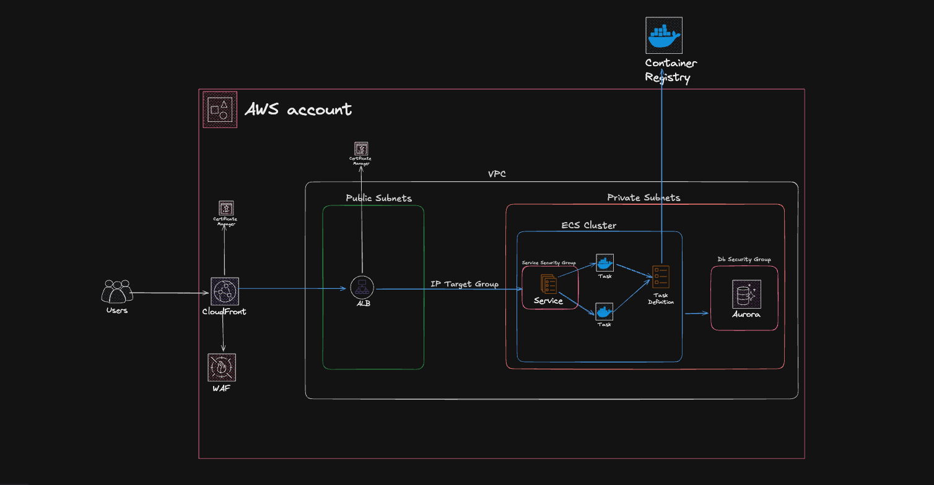This screenshot has height=485, width=934.
Task: Click the ECS Service icon
Action: point(549,284)
